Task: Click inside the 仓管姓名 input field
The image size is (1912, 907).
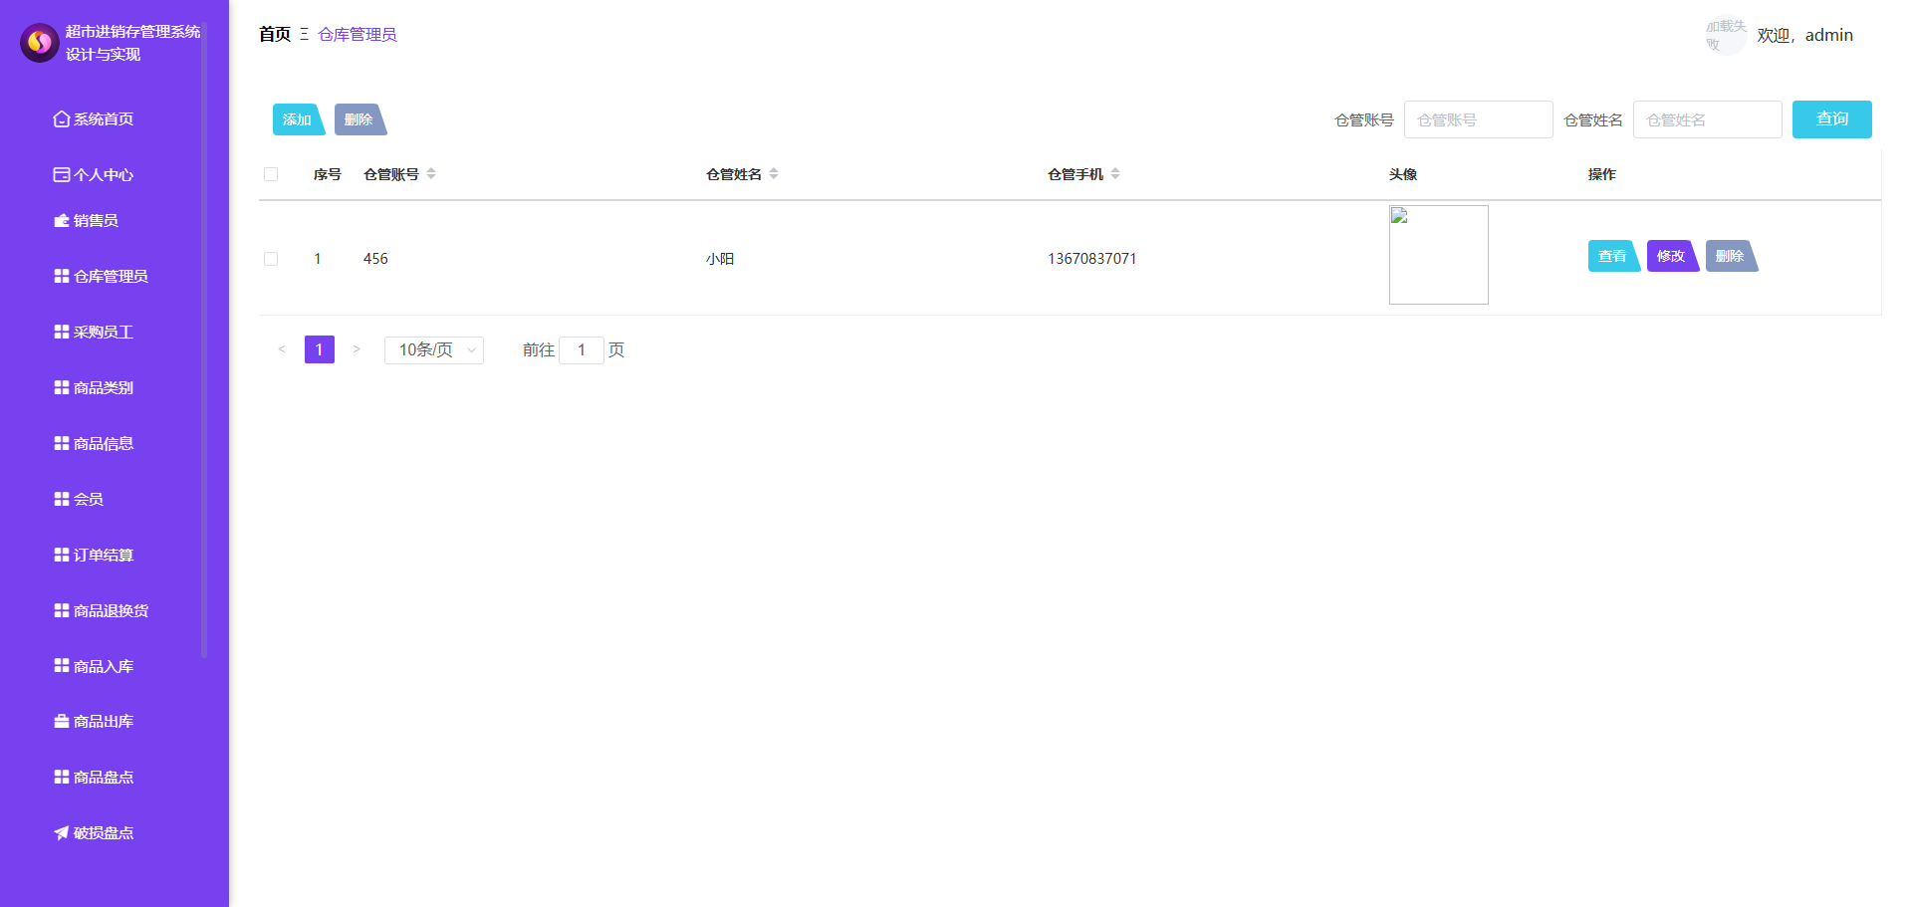Action: 1707,119
